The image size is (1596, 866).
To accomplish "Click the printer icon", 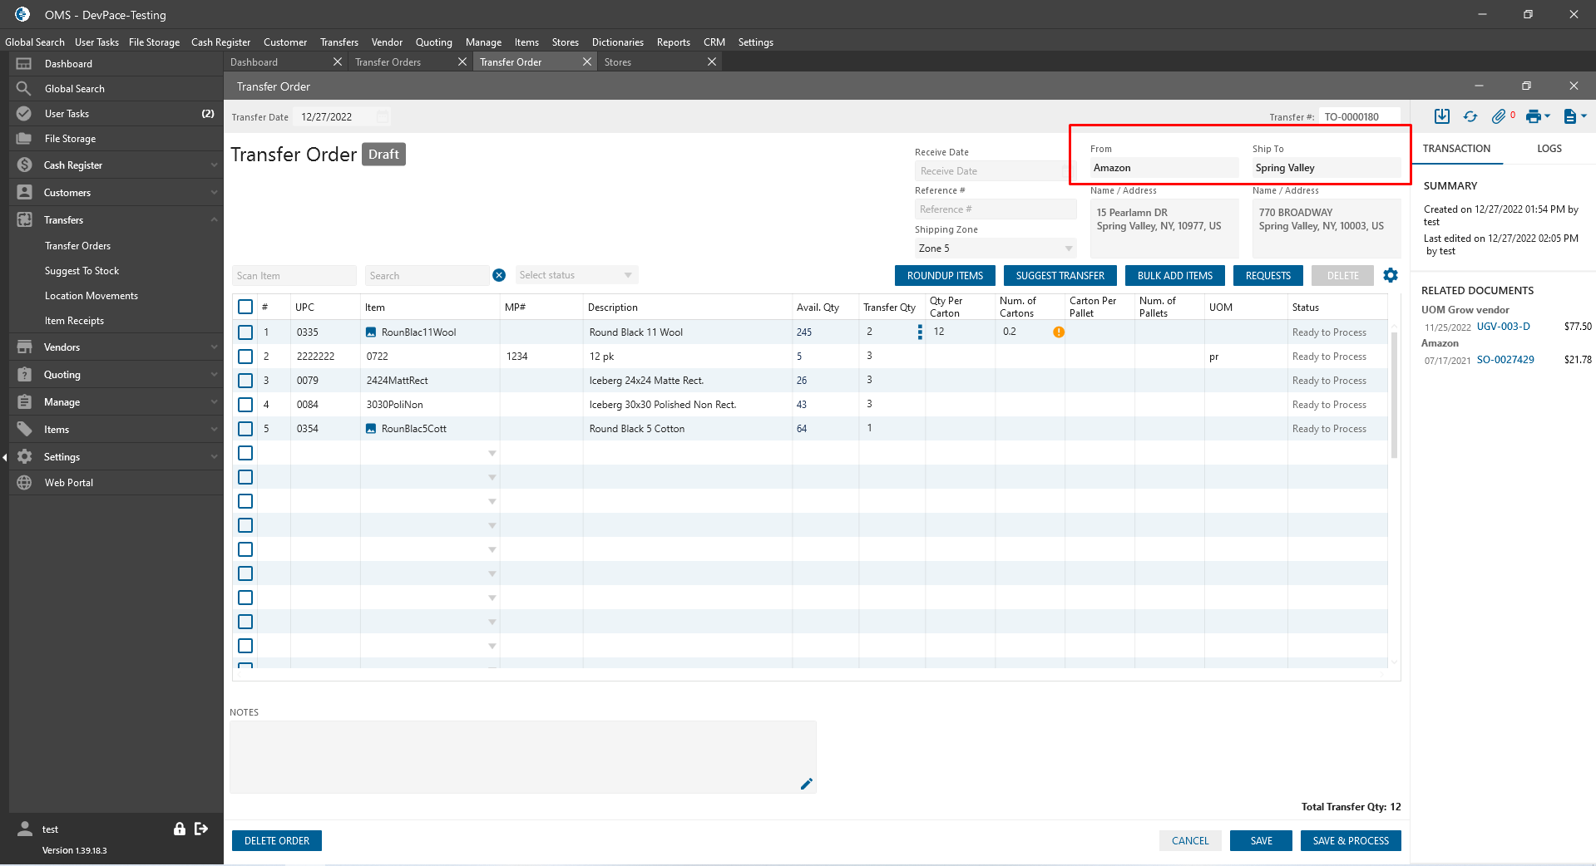I will tap(1534, 117).
